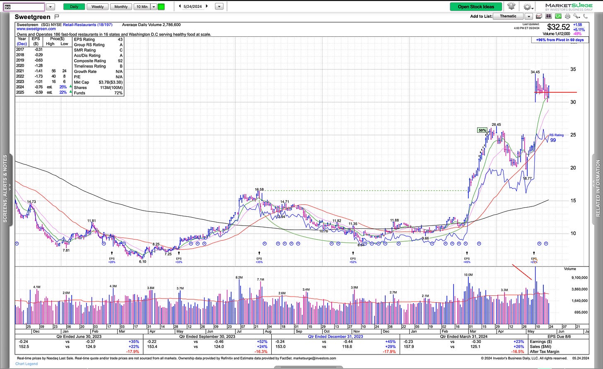The height and width of the screenshot is (369, 603).
Task: Switch to the multi-panel layout icon
Action: 548,16
